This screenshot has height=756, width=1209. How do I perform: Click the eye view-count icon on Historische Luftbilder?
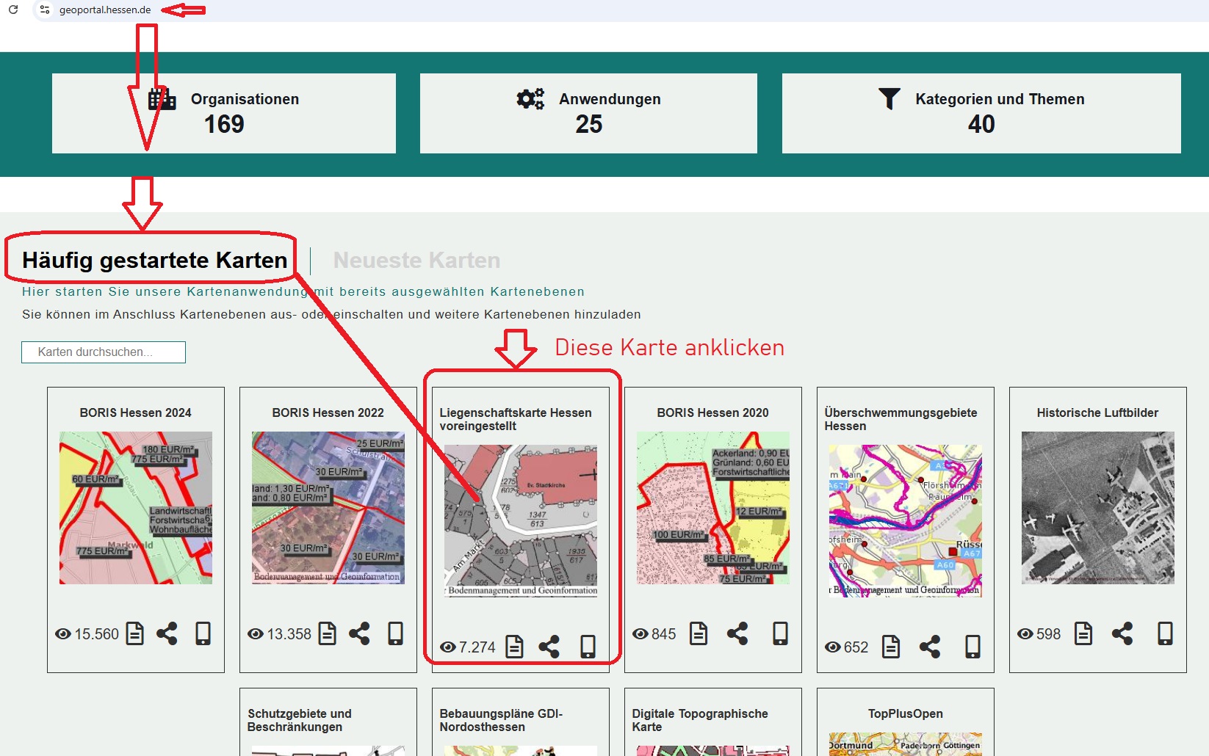[x=1025, y=634]
